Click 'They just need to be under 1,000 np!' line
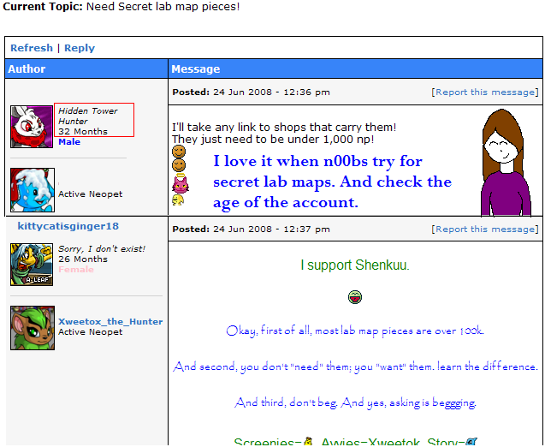The height and width of the screenshot is (447, 545). [273, 139]
